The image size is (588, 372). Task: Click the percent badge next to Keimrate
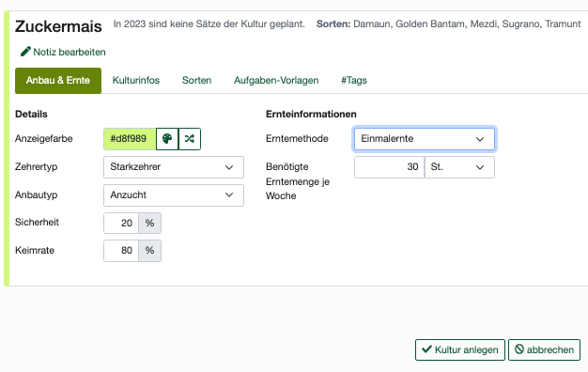(150, 251)
